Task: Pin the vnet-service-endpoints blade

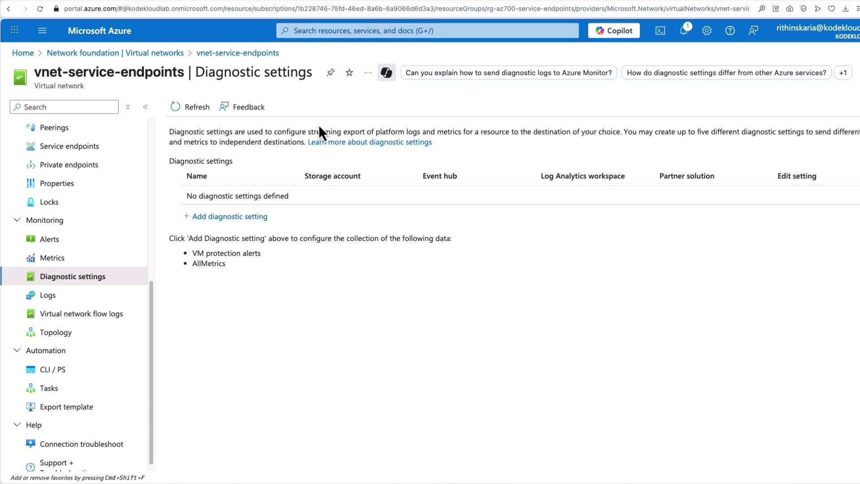Action: [x=331, y=73]
